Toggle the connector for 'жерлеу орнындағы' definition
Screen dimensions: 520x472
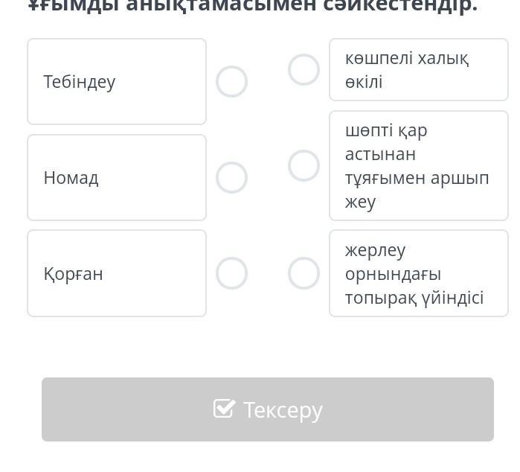pyautogui.click(x=304, y=273)
